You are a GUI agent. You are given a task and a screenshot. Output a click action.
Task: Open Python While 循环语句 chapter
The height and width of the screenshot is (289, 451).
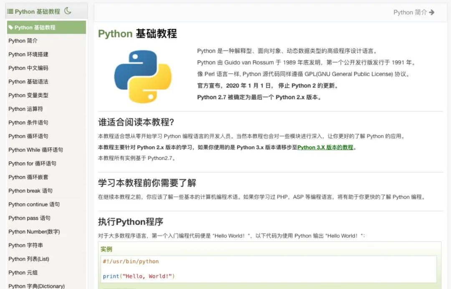pyautogui.click(x=35, y=150)
